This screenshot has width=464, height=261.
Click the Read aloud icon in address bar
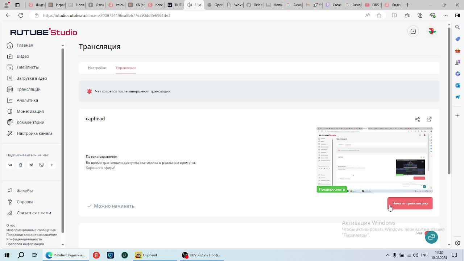tap(368, 15)
